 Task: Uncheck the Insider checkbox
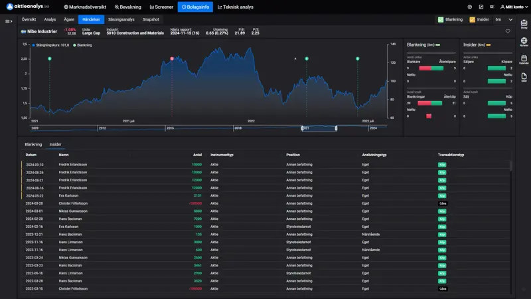[473, 19]
